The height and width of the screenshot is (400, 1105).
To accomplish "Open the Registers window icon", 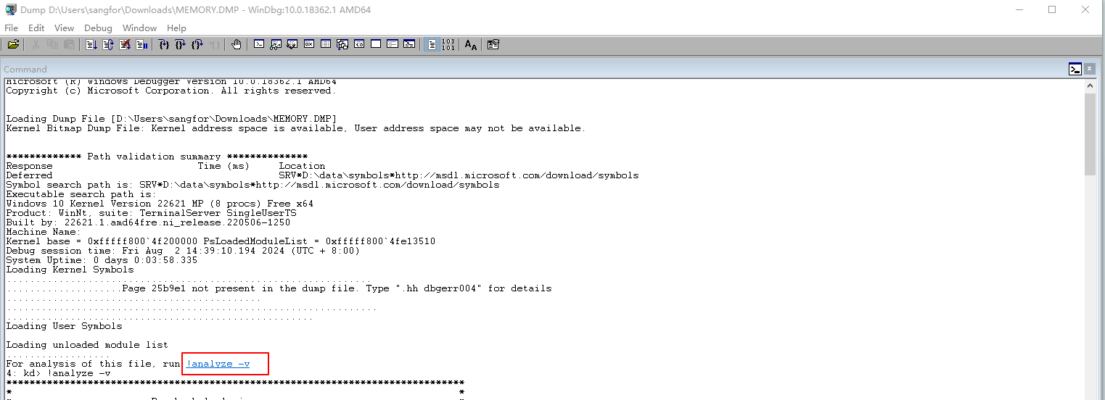I will click(308, 45).
